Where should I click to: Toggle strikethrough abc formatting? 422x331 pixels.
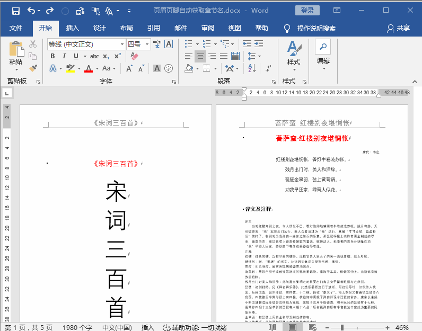coord(94,56)
